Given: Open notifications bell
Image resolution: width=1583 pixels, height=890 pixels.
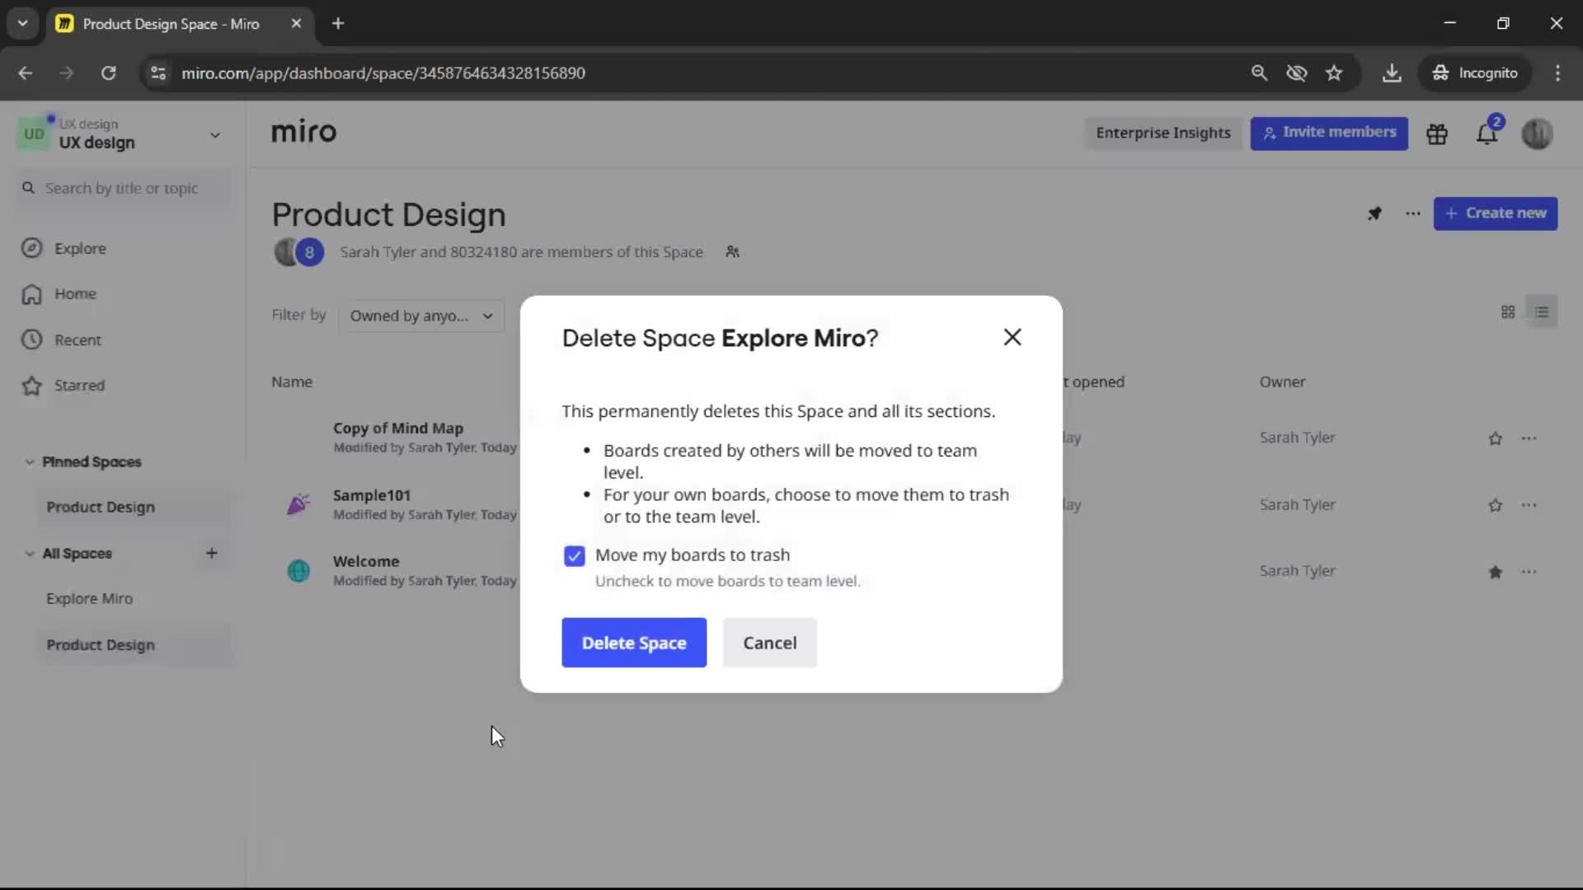Looking at the screenshot, I should (x=1487, y=133).
